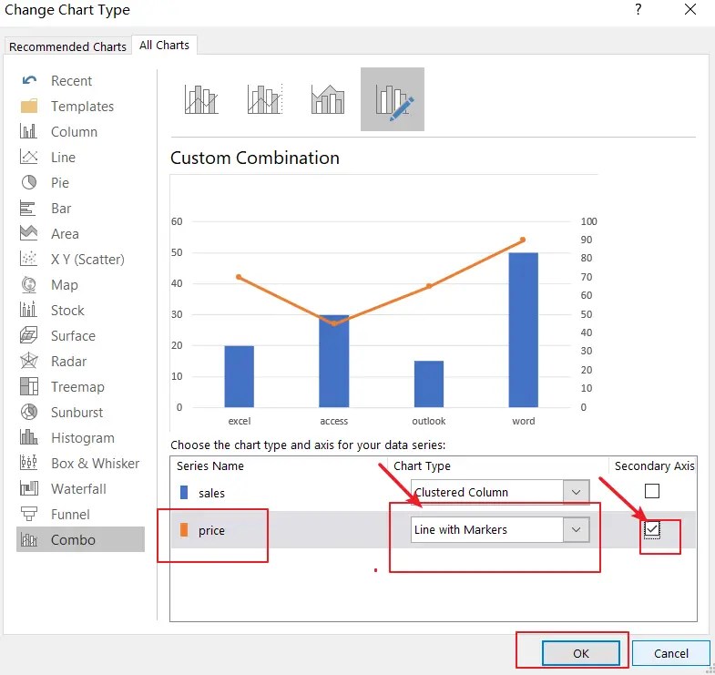Click the blue sales series color marker
This screenshot has width=715, height=675.
184,493
